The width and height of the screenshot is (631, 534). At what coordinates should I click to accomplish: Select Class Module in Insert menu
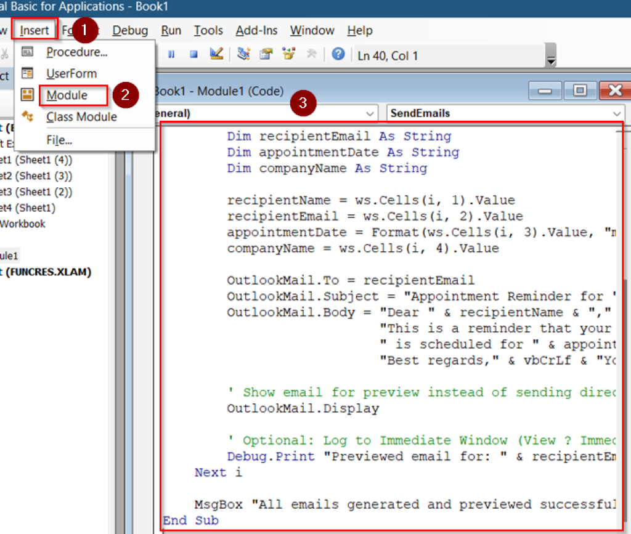pyautogui.click(x=81, y=117)
